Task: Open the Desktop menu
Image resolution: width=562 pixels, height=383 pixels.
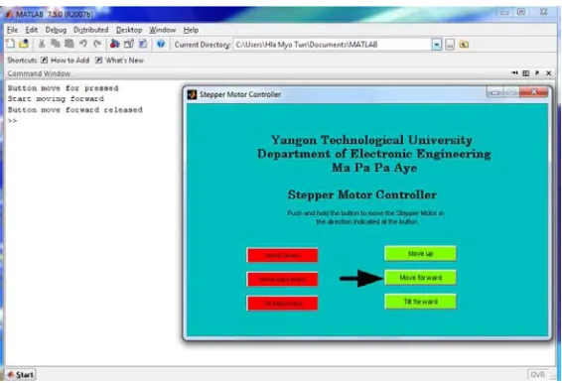Action: click(129, 30)
